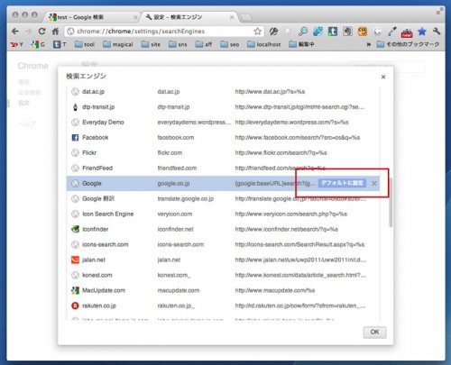451x365 pixels.
Task: Switch to the test - Google 検索 tab
Action: click(93, 17)
